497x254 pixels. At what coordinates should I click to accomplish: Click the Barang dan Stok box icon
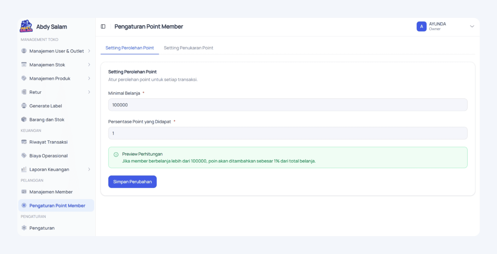[24, 119]
